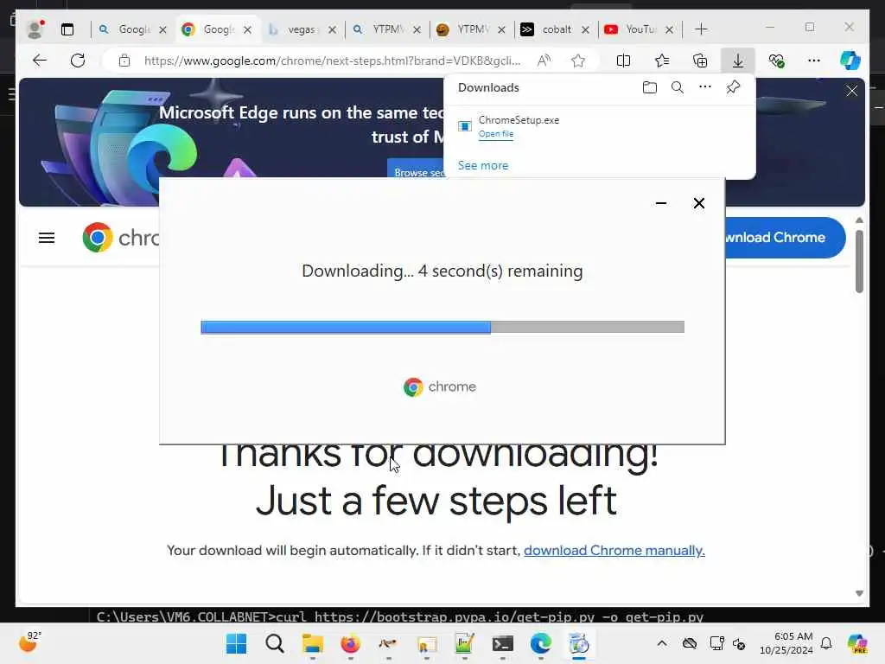
Task: Open weather widget showing 92°
Action: [x=29, y=642]
